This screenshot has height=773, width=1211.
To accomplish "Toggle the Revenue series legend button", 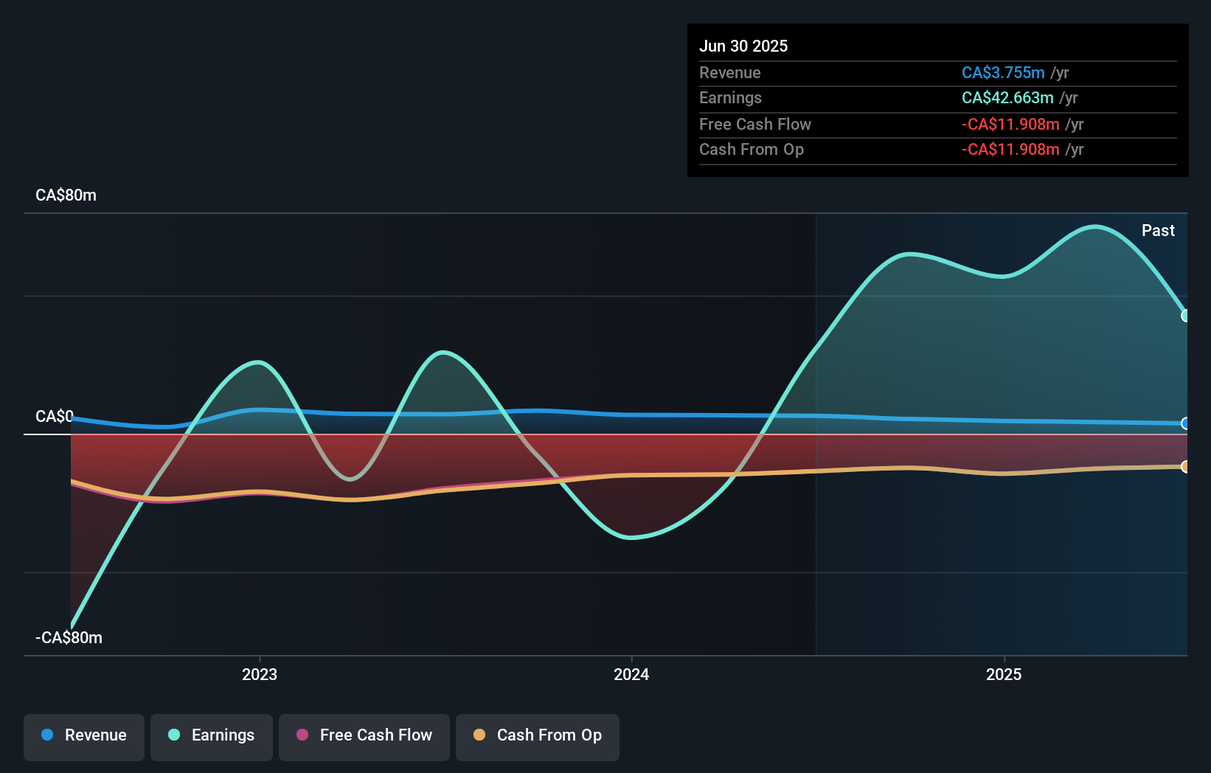I will point(84,737).
